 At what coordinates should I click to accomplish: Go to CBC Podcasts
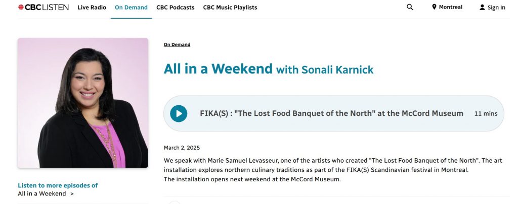point(176,8)
